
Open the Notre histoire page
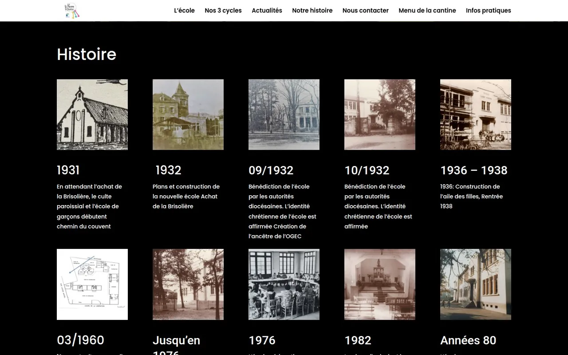[312, 10]
